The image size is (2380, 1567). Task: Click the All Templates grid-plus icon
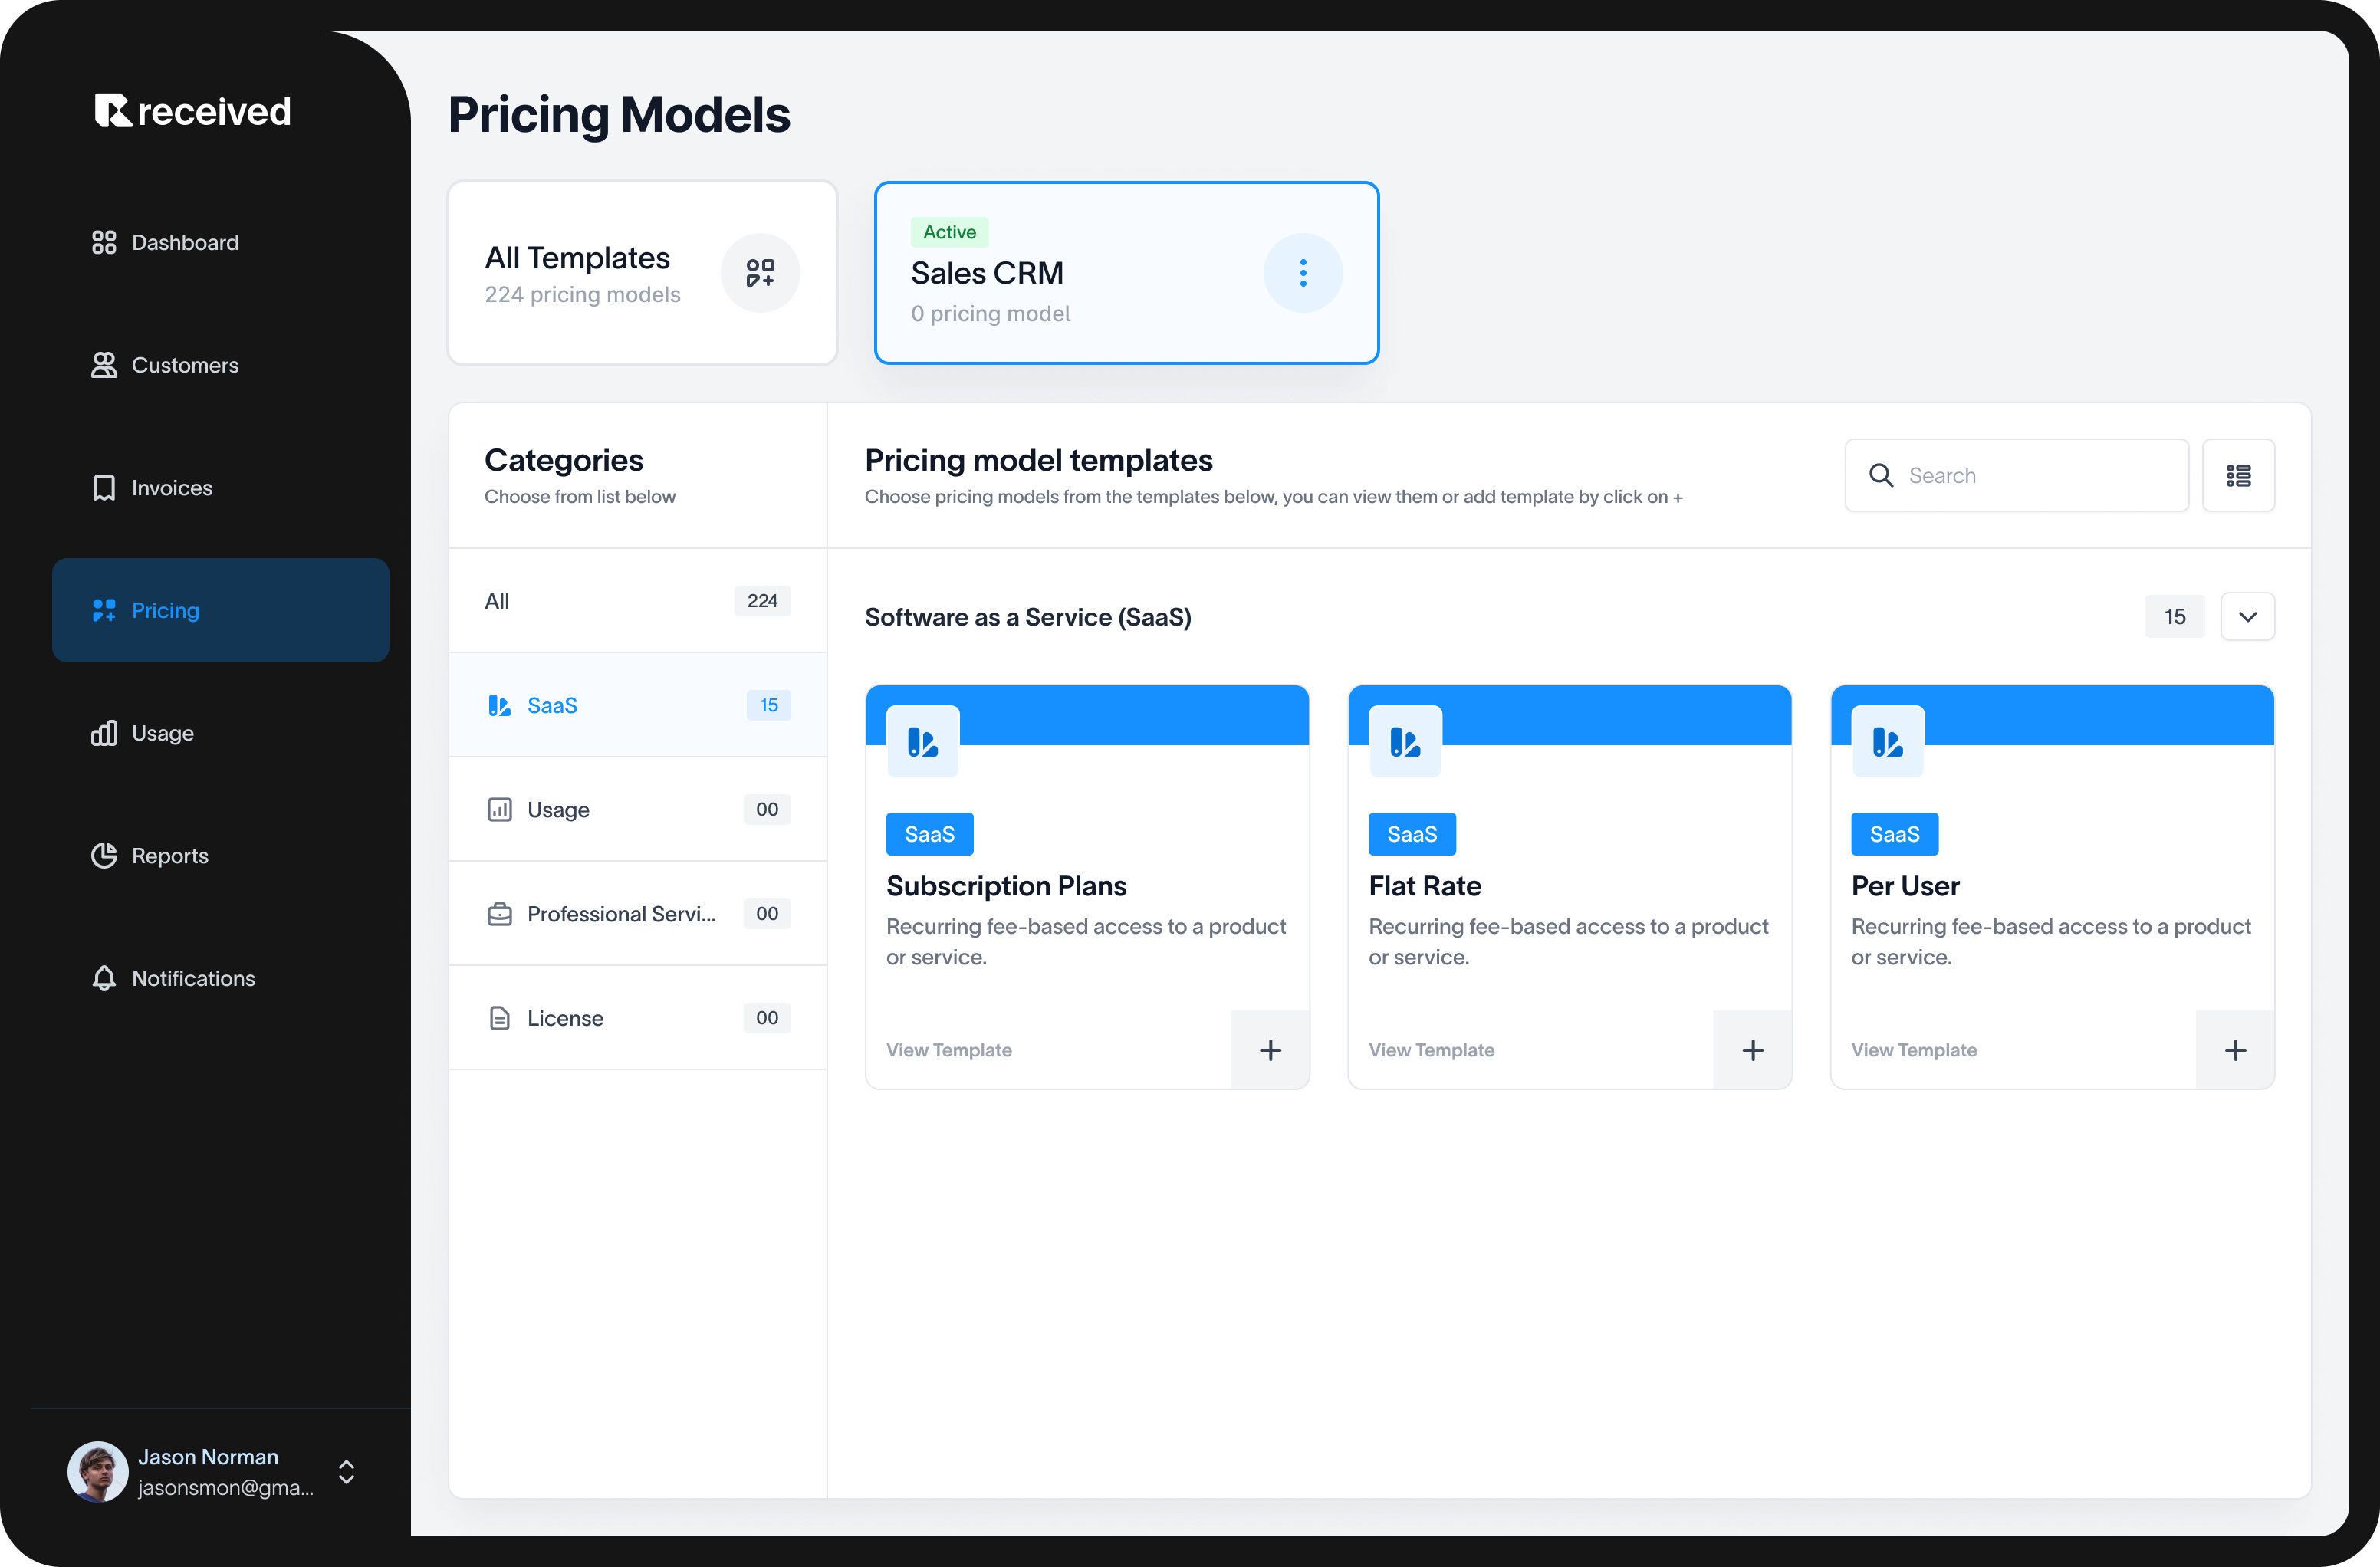(760, 273)
